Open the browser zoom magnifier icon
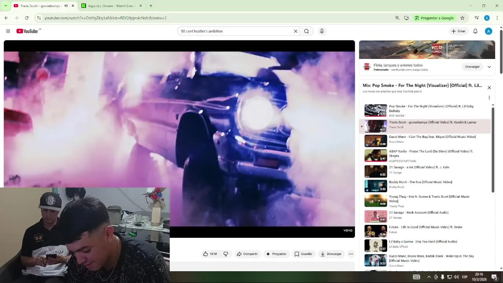 [397, 18]
